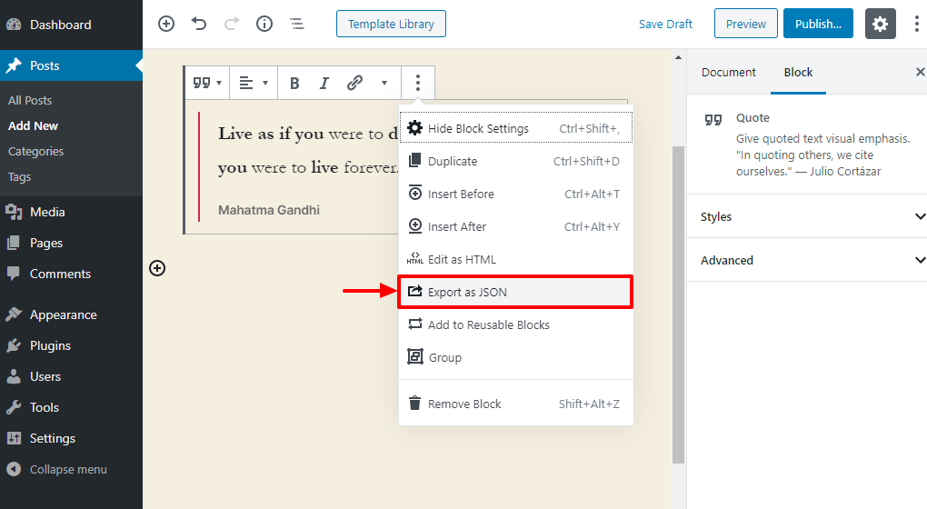Open quote block type switcher dropdown

pyautogui.click(x=206, y=84)
